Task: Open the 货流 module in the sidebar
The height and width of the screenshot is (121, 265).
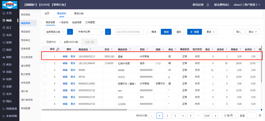Action: point(7,72)
